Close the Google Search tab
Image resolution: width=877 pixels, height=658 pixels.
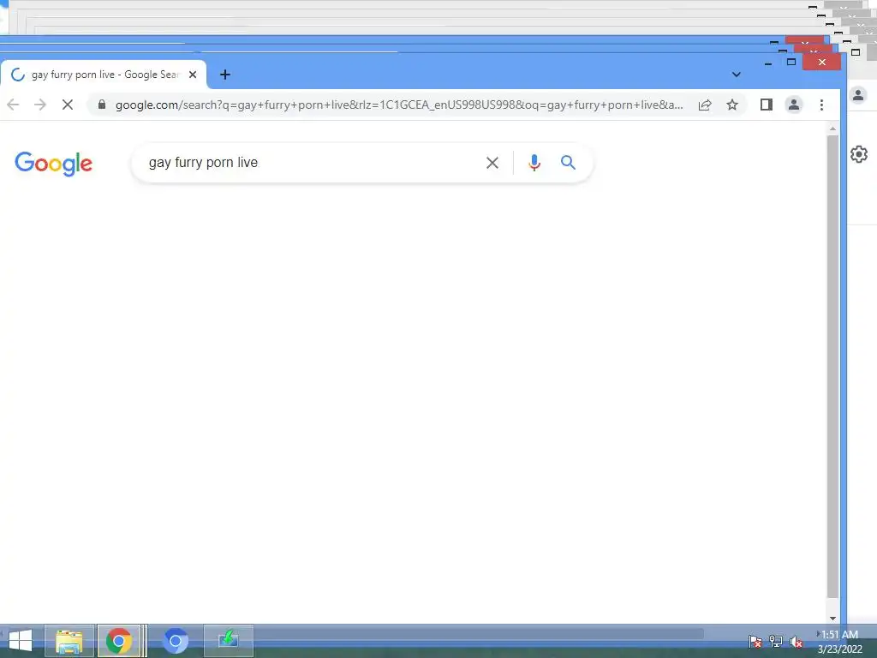pos(193,75)
